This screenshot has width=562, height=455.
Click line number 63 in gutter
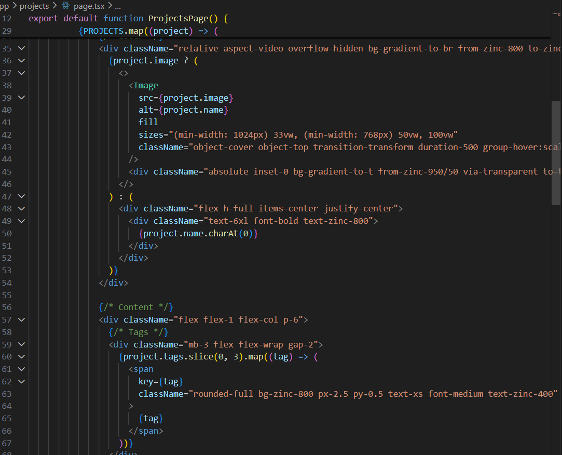[7, 394]
